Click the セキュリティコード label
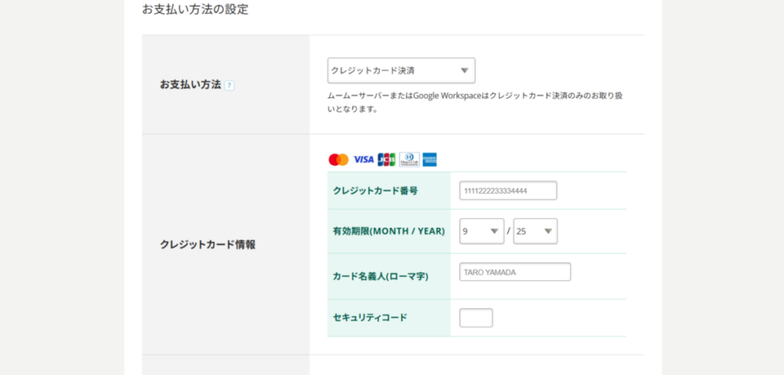 [370, 318]
